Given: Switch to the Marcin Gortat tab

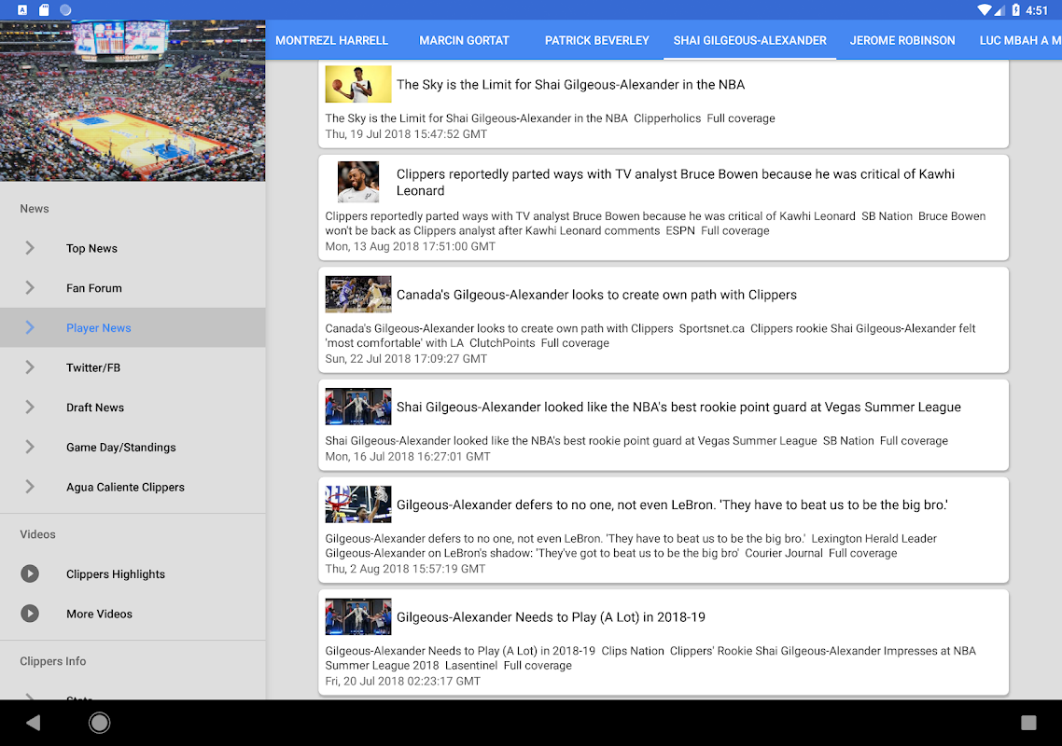Looking at the screenshot, I should click(464, 40).
